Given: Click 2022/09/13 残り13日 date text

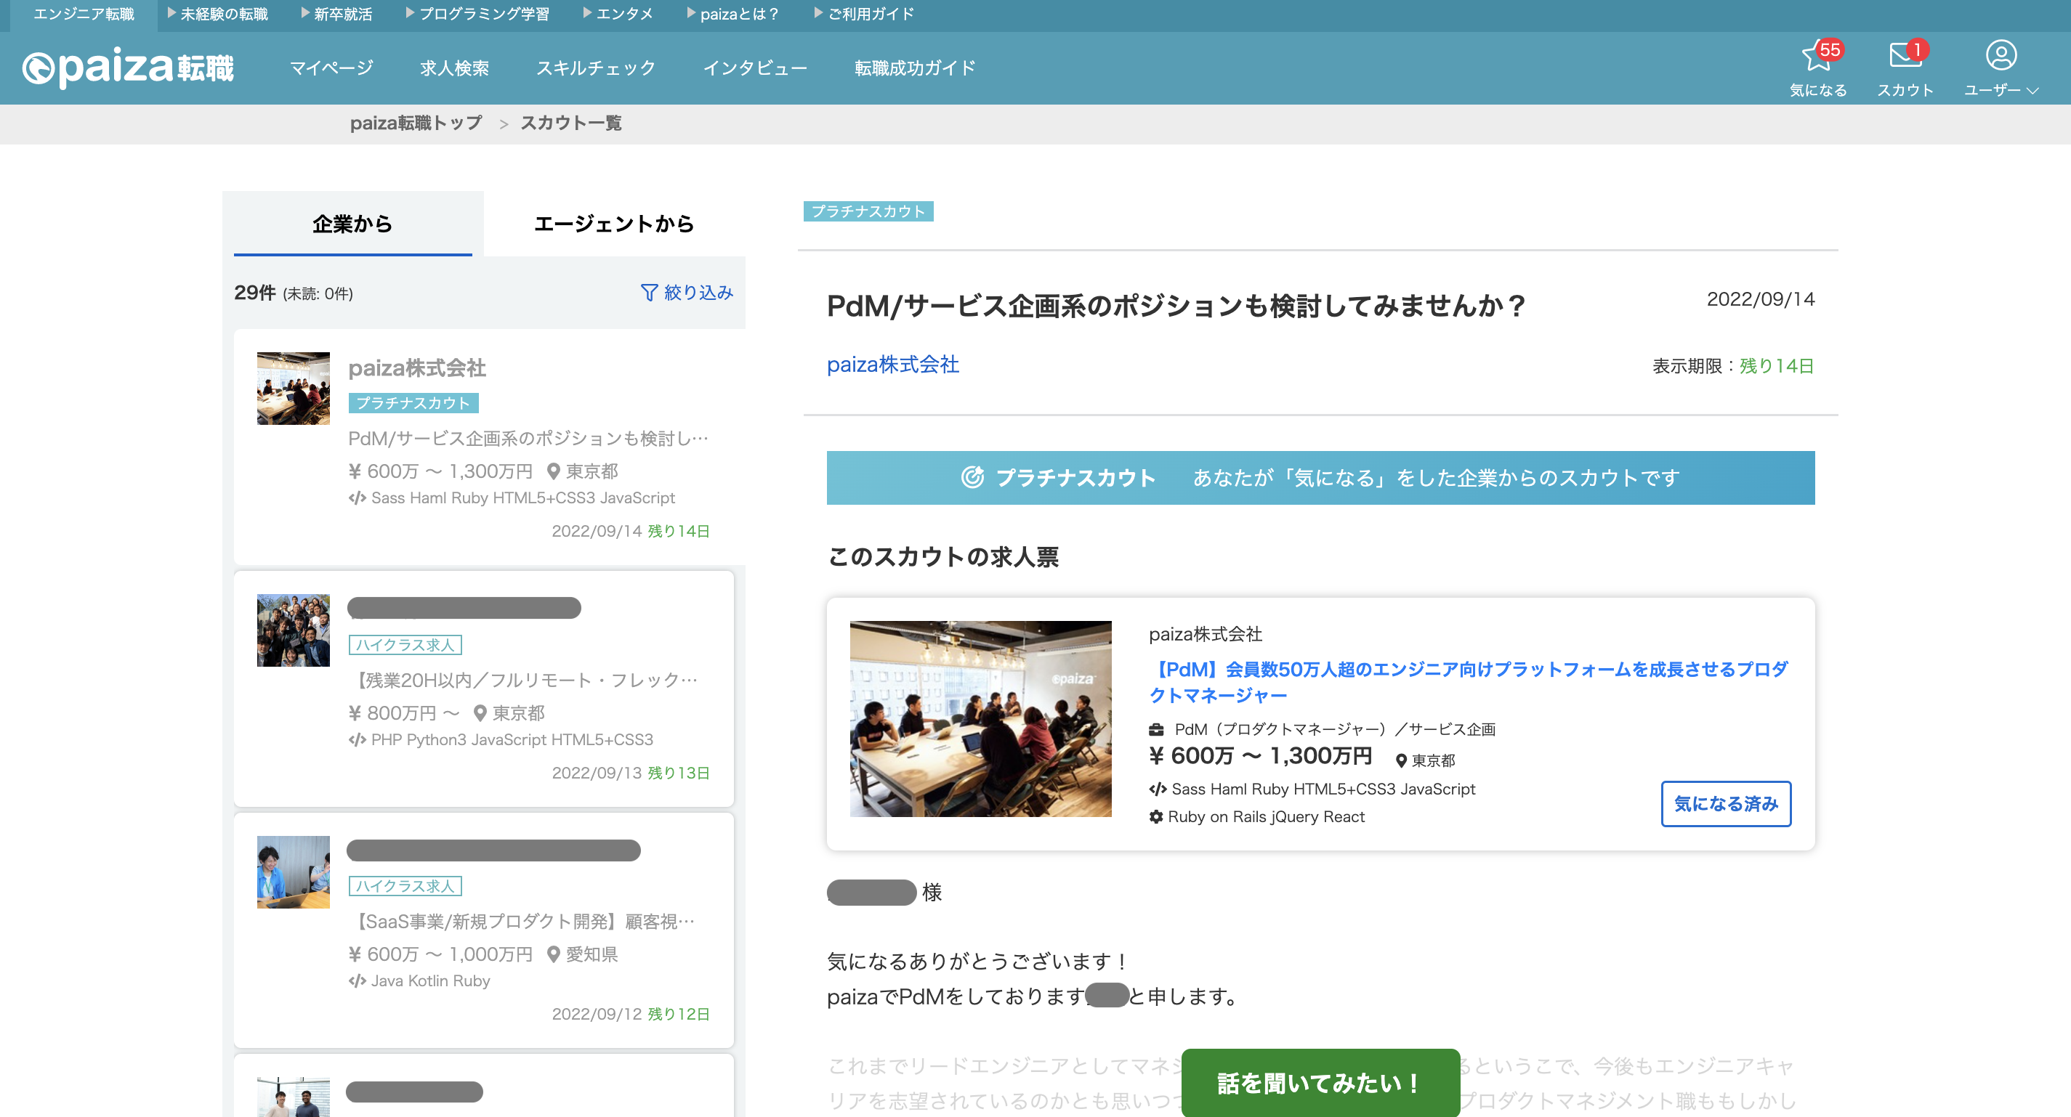Looking at the screenshot, I should [630, 773].
